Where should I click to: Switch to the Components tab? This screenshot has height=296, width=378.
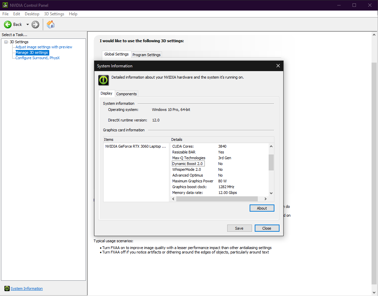coord(126,94)
